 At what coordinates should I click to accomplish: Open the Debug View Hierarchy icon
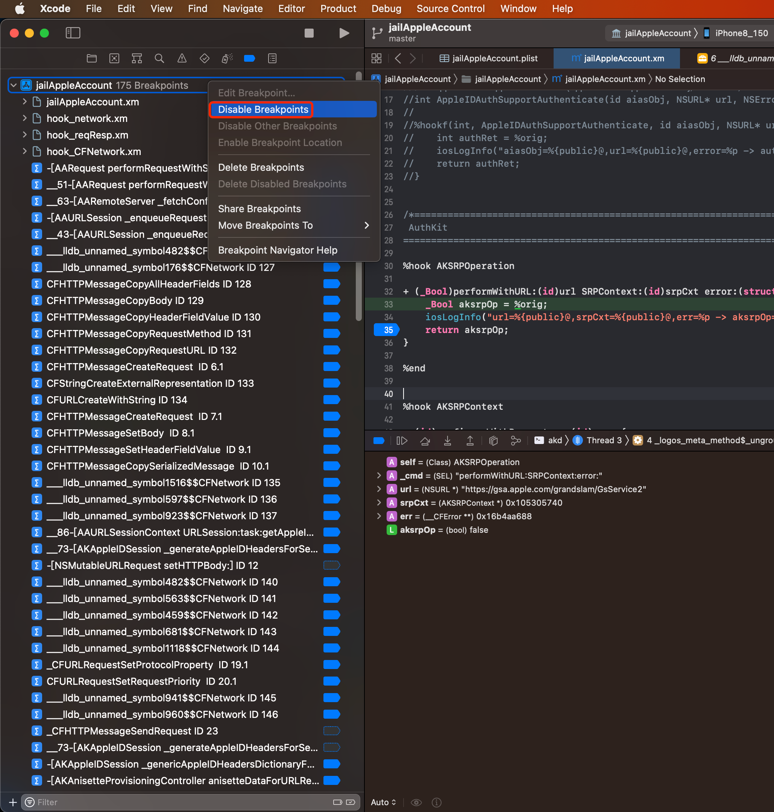click(493, 441)
